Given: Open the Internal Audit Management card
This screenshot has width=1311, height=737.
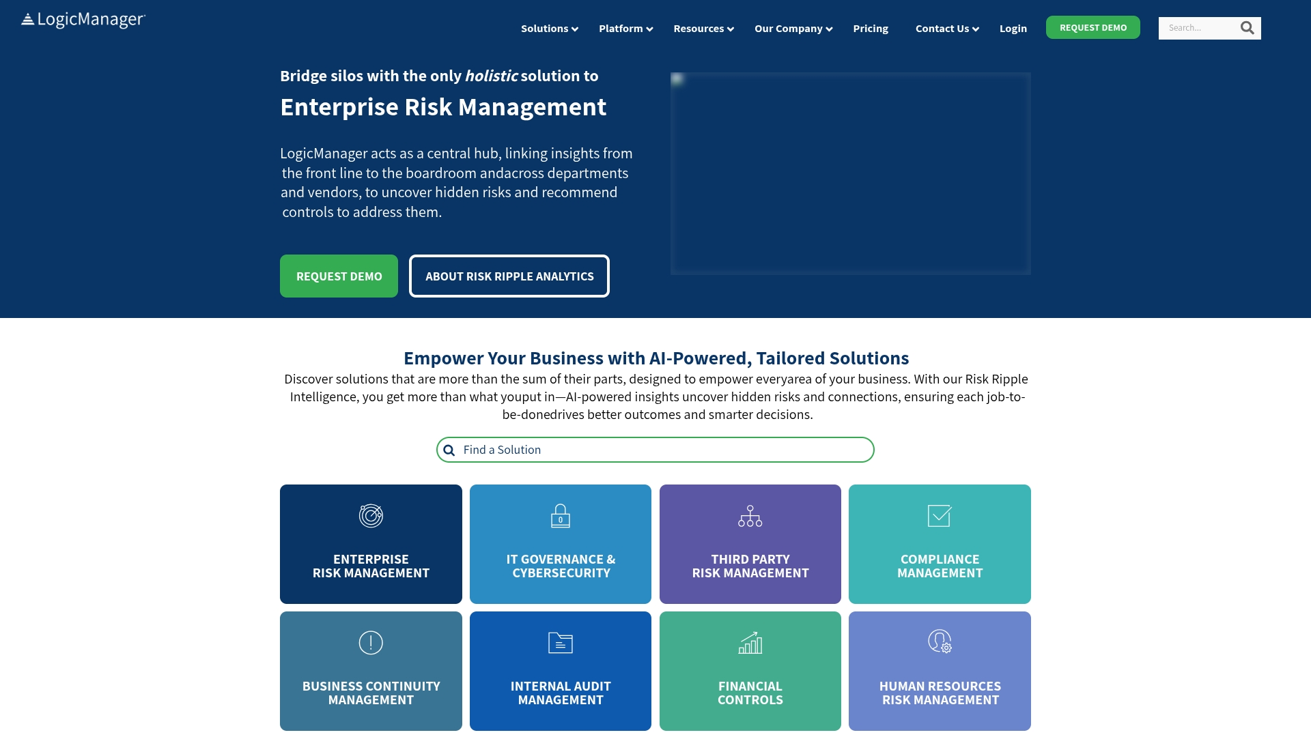Looking at the screenshot, I should pos(561,671).
